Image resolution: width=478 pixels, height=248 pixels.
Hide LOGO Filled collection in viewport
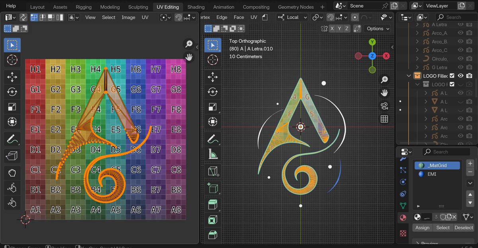pyautogui.click(x=460, y=76)
